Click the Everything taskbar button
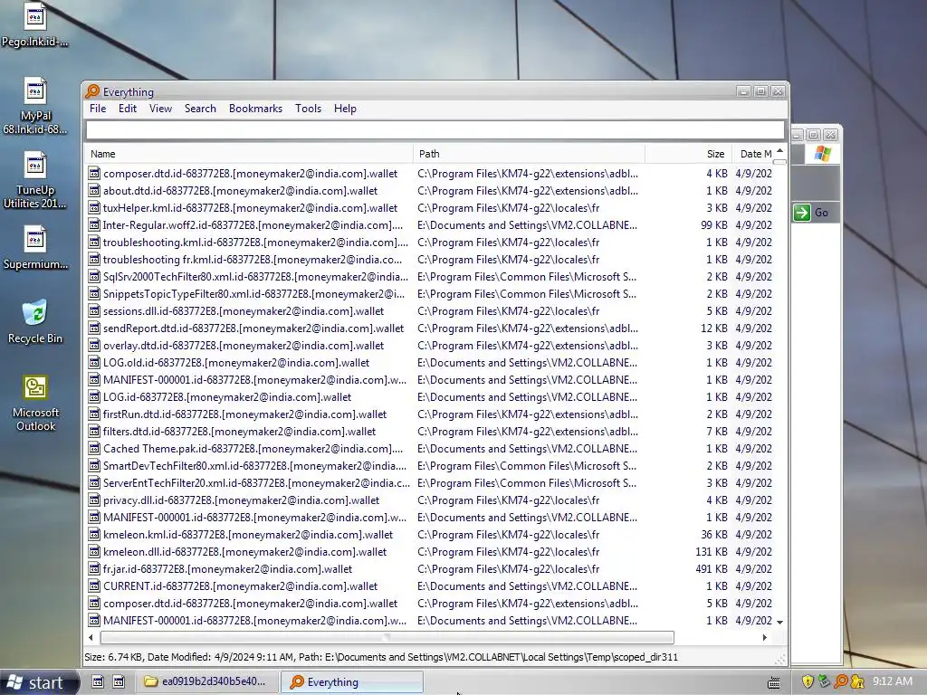This screenshot has width=927, height=695. (352, 682)
